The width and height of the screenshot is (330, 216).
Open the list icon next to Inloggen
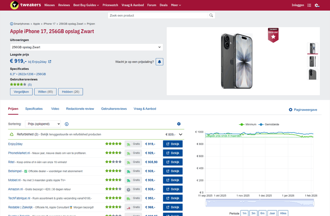point(309,5)
